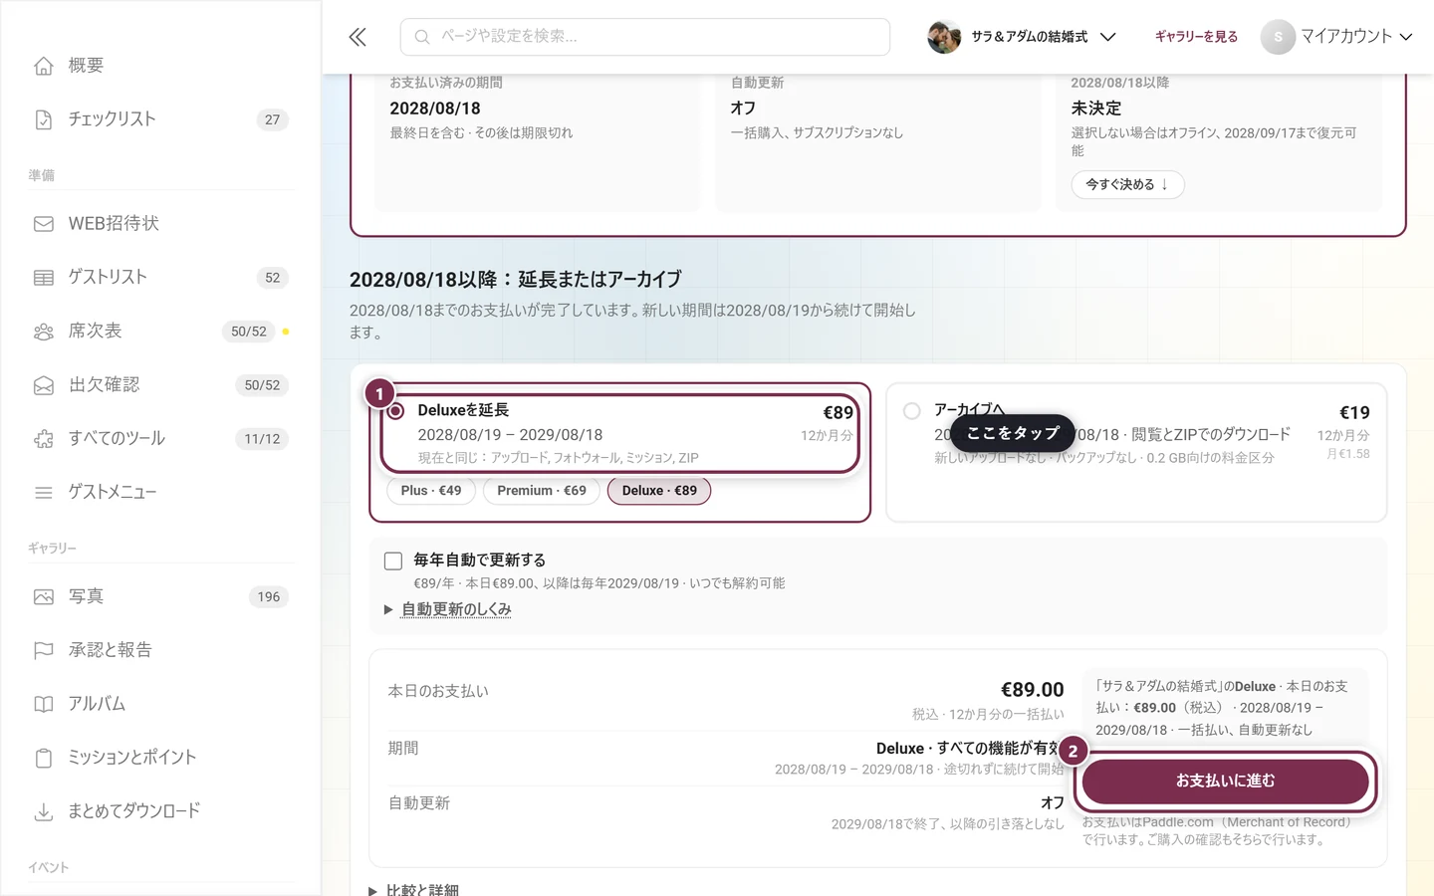Click the 承認と報告 flag icon

(x=44, y=651)
